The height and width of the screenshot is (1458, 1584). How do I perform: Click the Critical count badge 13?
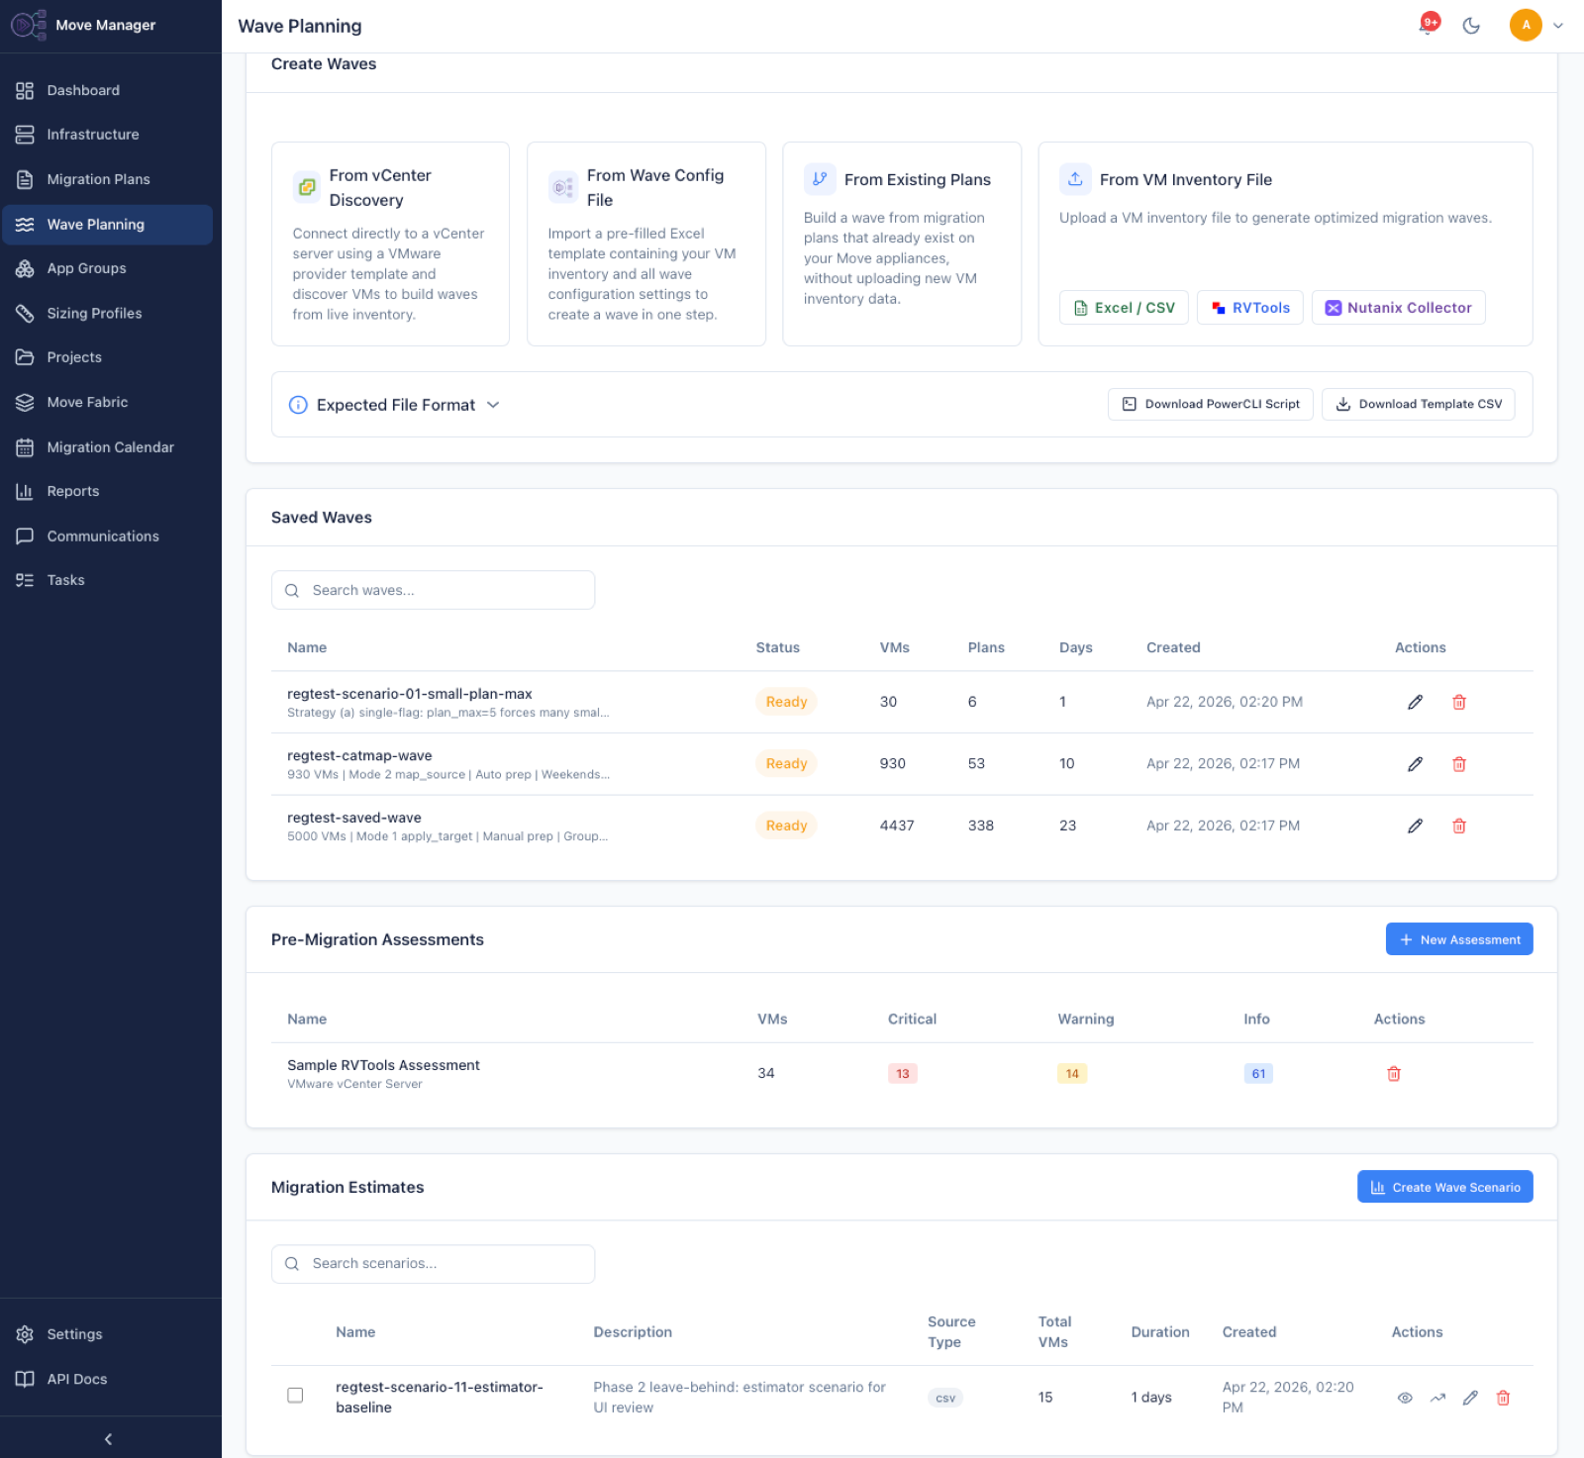coord(902,1073)
